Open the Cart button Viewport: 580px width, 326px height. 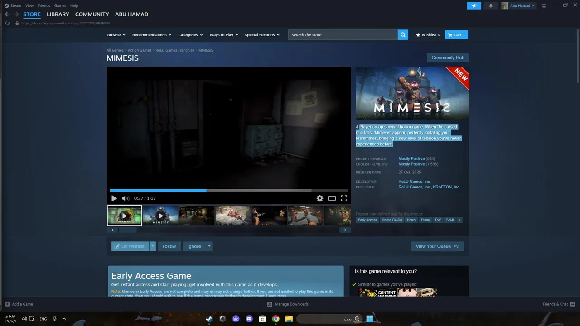pos(456,35)
